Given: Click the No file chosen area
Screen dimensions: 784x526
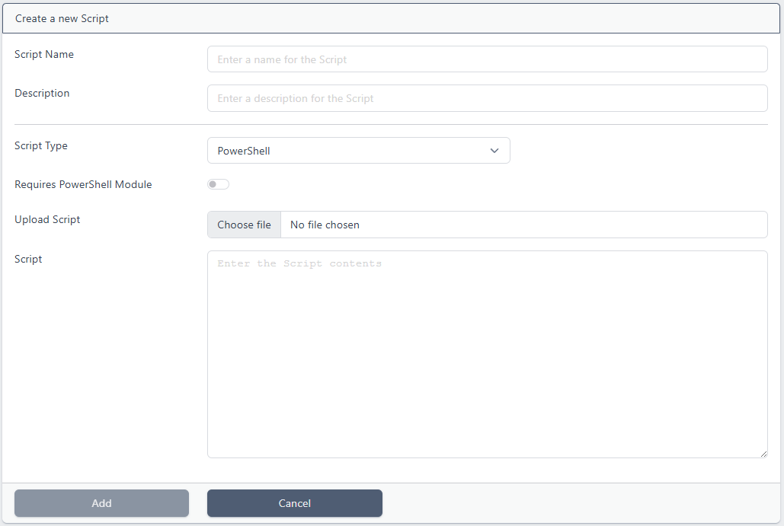Looking at the screenshot, I should (x=524, y=225).
